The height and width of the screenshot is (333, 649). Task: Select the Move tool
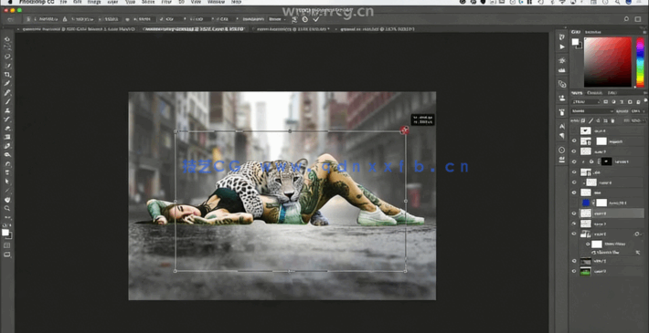tap(7, 39)
